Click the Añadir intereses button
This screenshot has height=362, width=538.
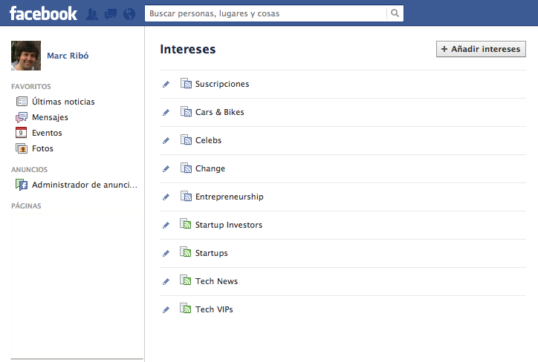[x=481, y=49]
